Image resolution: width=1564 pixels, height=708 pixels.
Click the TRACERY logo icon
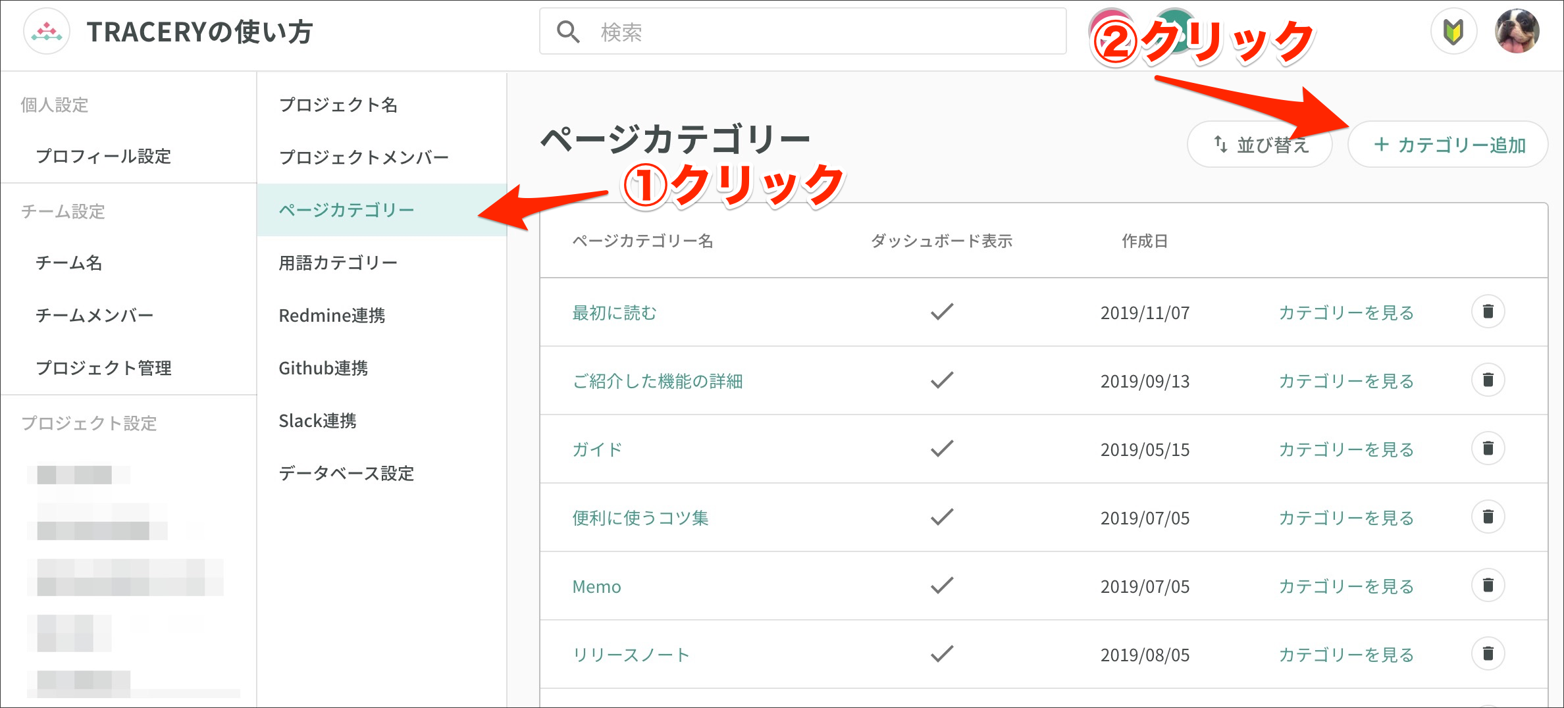(x=47, y=32)
